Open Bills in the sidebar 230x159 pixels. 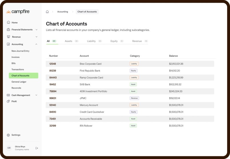point(13,63)
